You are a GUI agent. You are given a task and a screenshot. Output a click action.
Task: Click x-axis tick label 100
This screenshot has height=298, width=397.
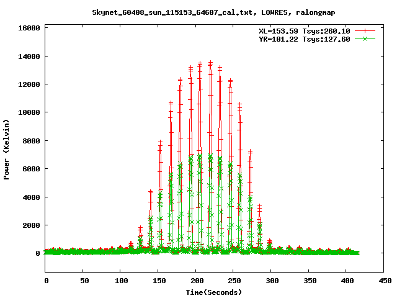122,281
